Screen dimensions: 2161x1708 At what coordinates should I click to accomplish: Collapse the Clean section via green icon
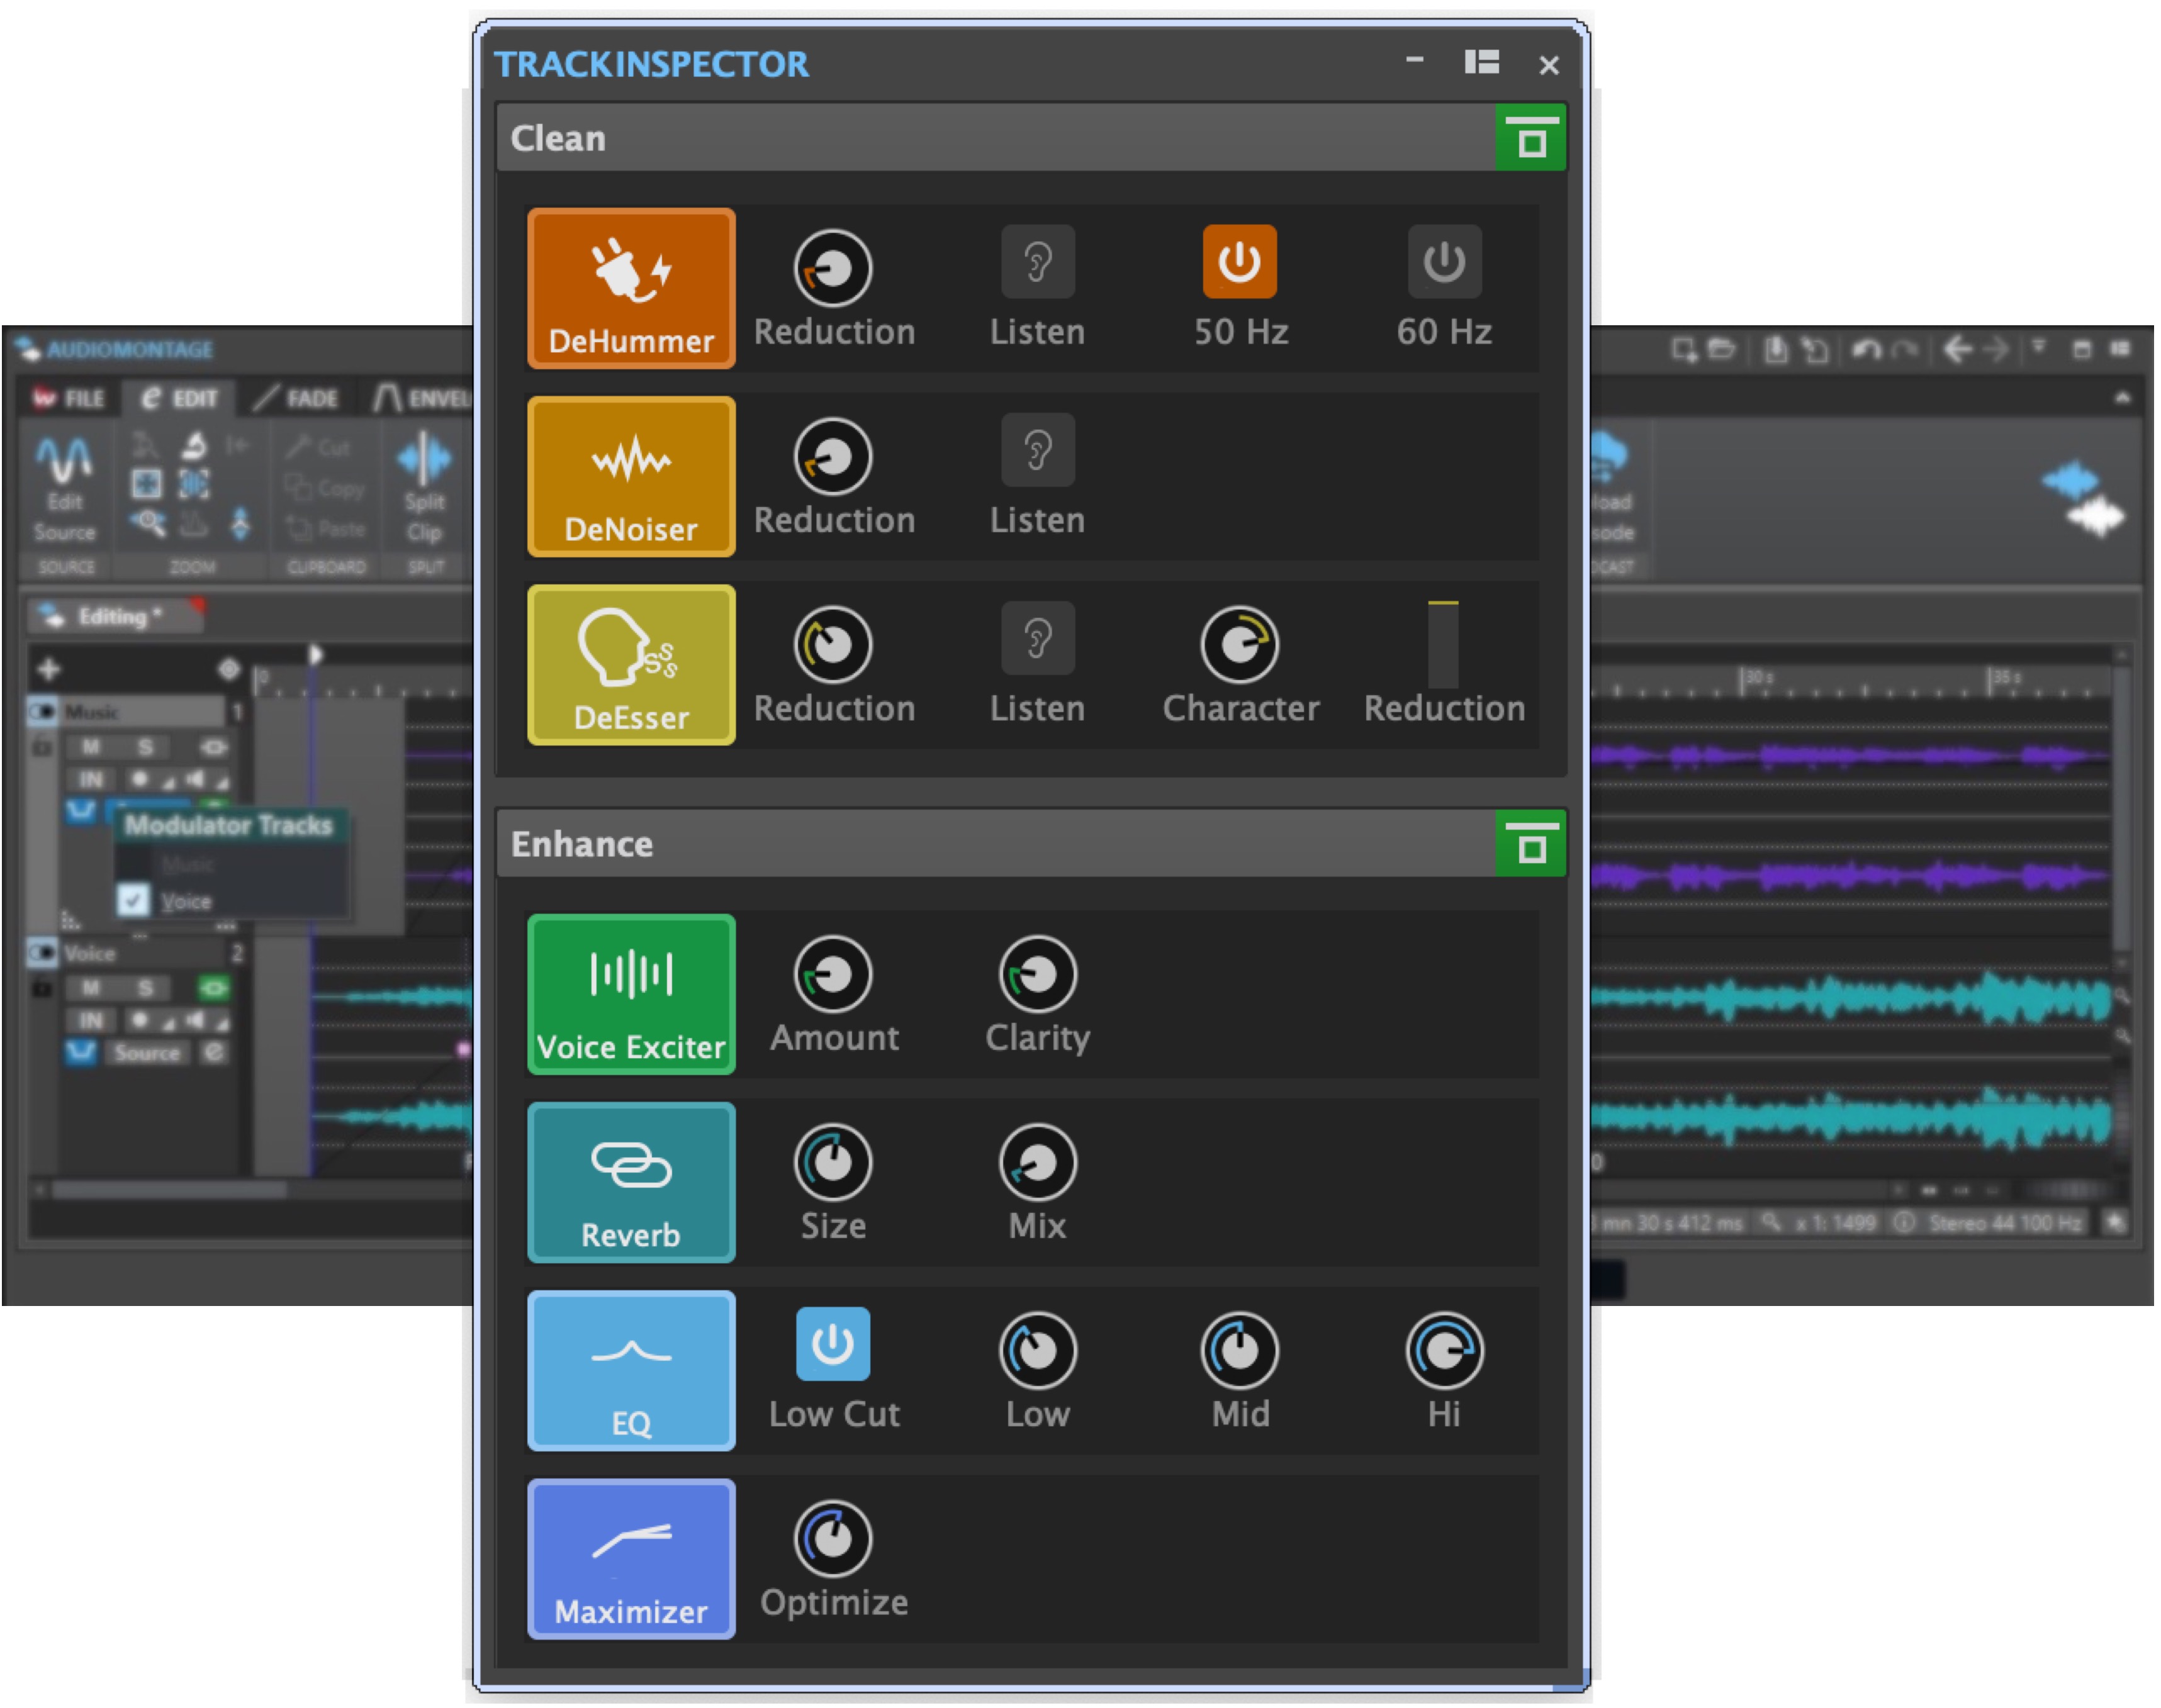click(x=1530, y=137)
